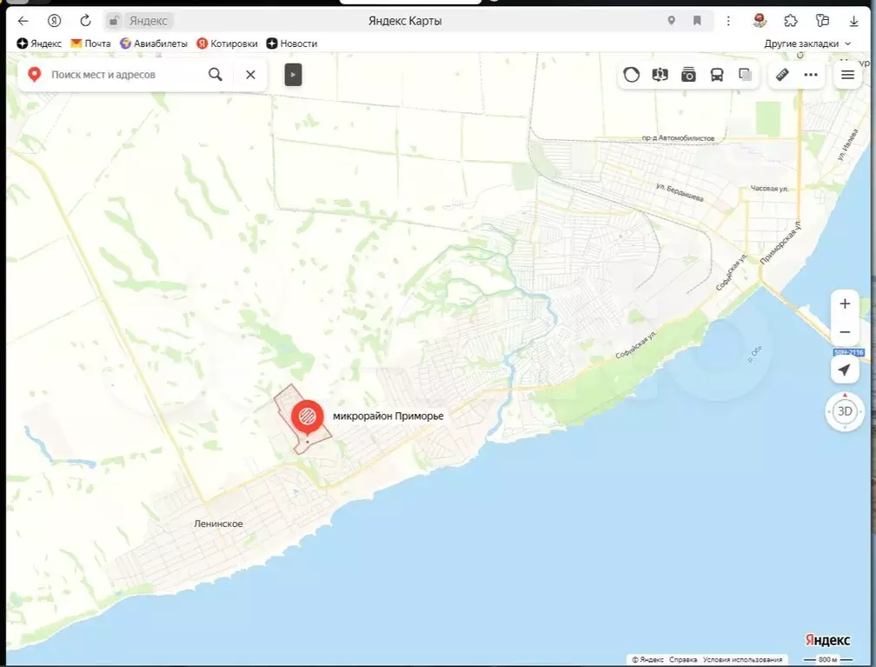Open Условия использования link
The image size is (876, 667).
pyautogui.click(x=742, y=660)
